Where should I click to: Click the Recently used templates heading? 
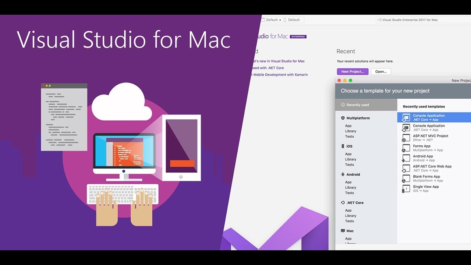coord(424,106)
